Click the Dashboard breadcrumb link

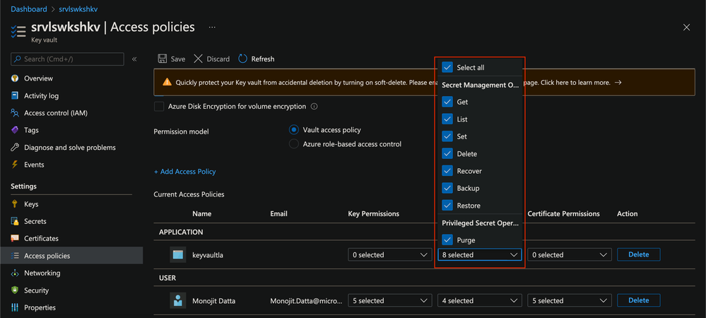(29, 9)
